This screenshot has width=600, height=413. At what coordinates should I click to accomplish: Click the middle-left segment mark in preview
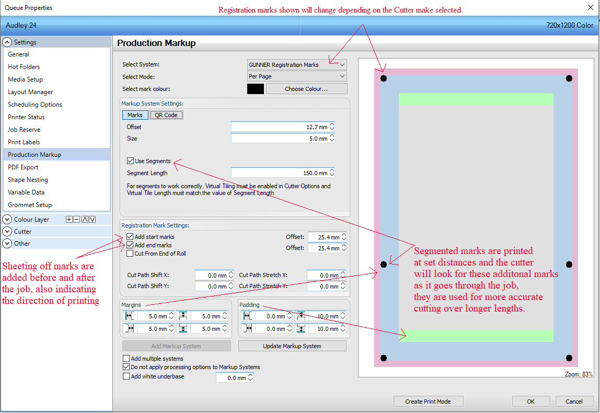pos(384,265)
